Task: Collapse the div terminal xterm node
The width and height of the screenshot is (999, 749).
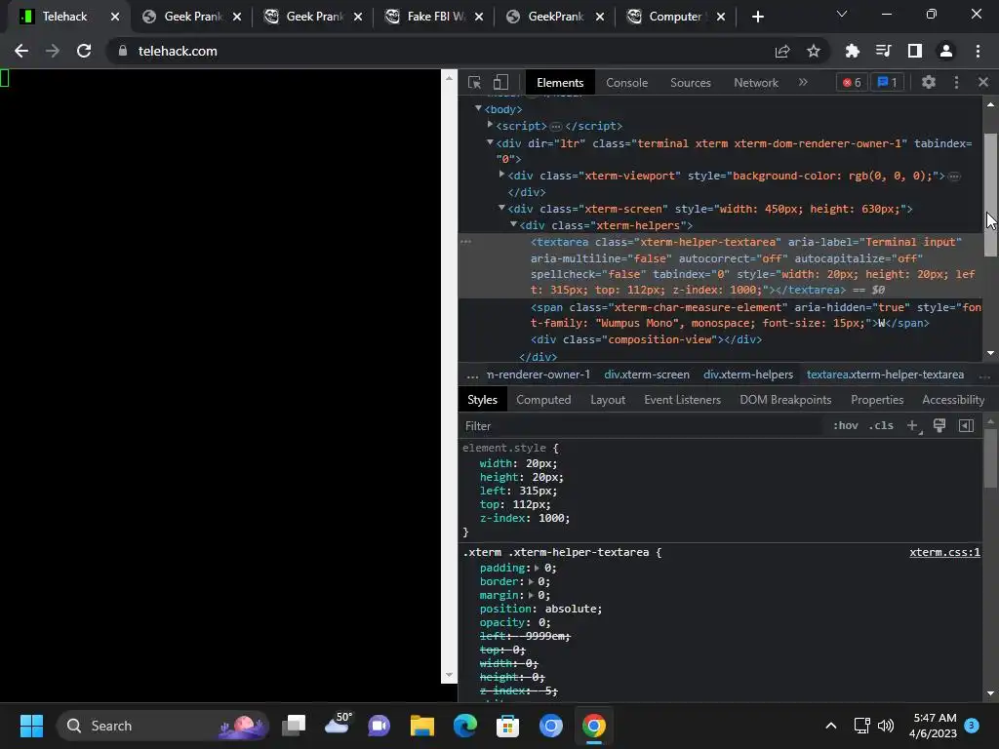Action: pos(490,142)
